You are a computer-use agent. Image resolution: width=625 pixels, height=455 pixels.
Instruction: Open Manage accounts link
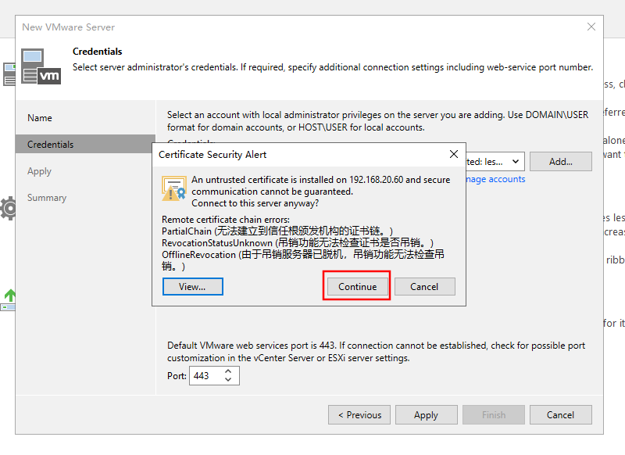click(x=495, y=180)
